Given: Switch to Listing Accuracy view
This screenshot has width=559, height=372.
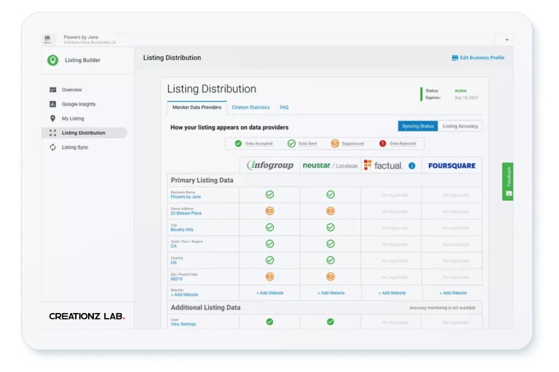Looking at the screenshot, I should pyautogui.click(x=460, y=126).
